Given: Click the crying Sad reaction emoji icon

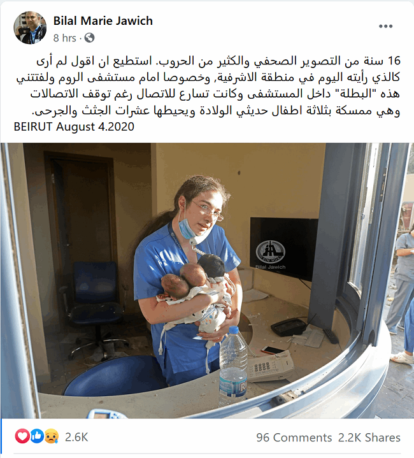Looking at the screenshot, I should point(52,436).
